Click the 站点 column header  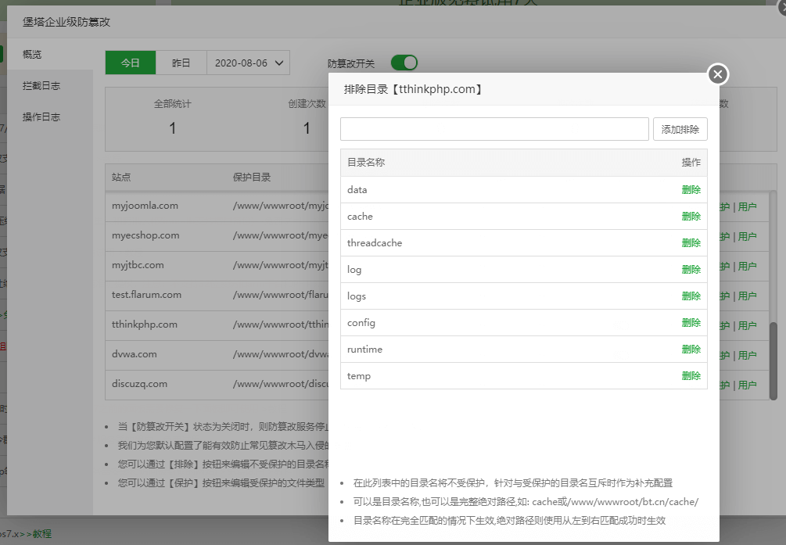(x=121, y=177)
